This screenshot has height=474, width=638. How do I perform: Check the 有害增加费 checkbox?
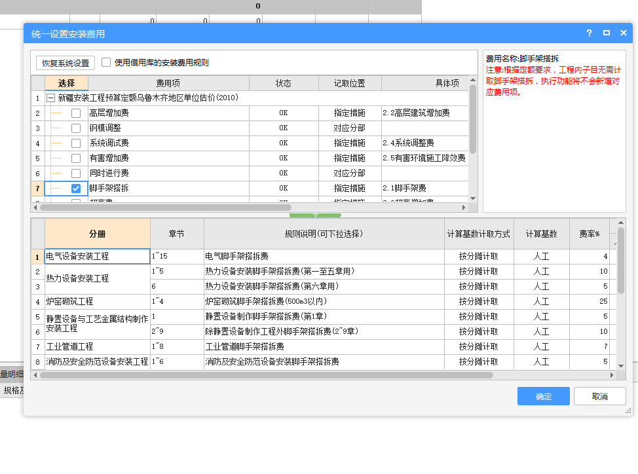[76, 158]
